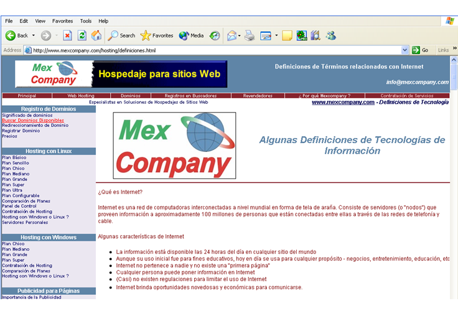The image size is (458, 316).
Task: Open the Tools menu
Action: tap(86, 21)
